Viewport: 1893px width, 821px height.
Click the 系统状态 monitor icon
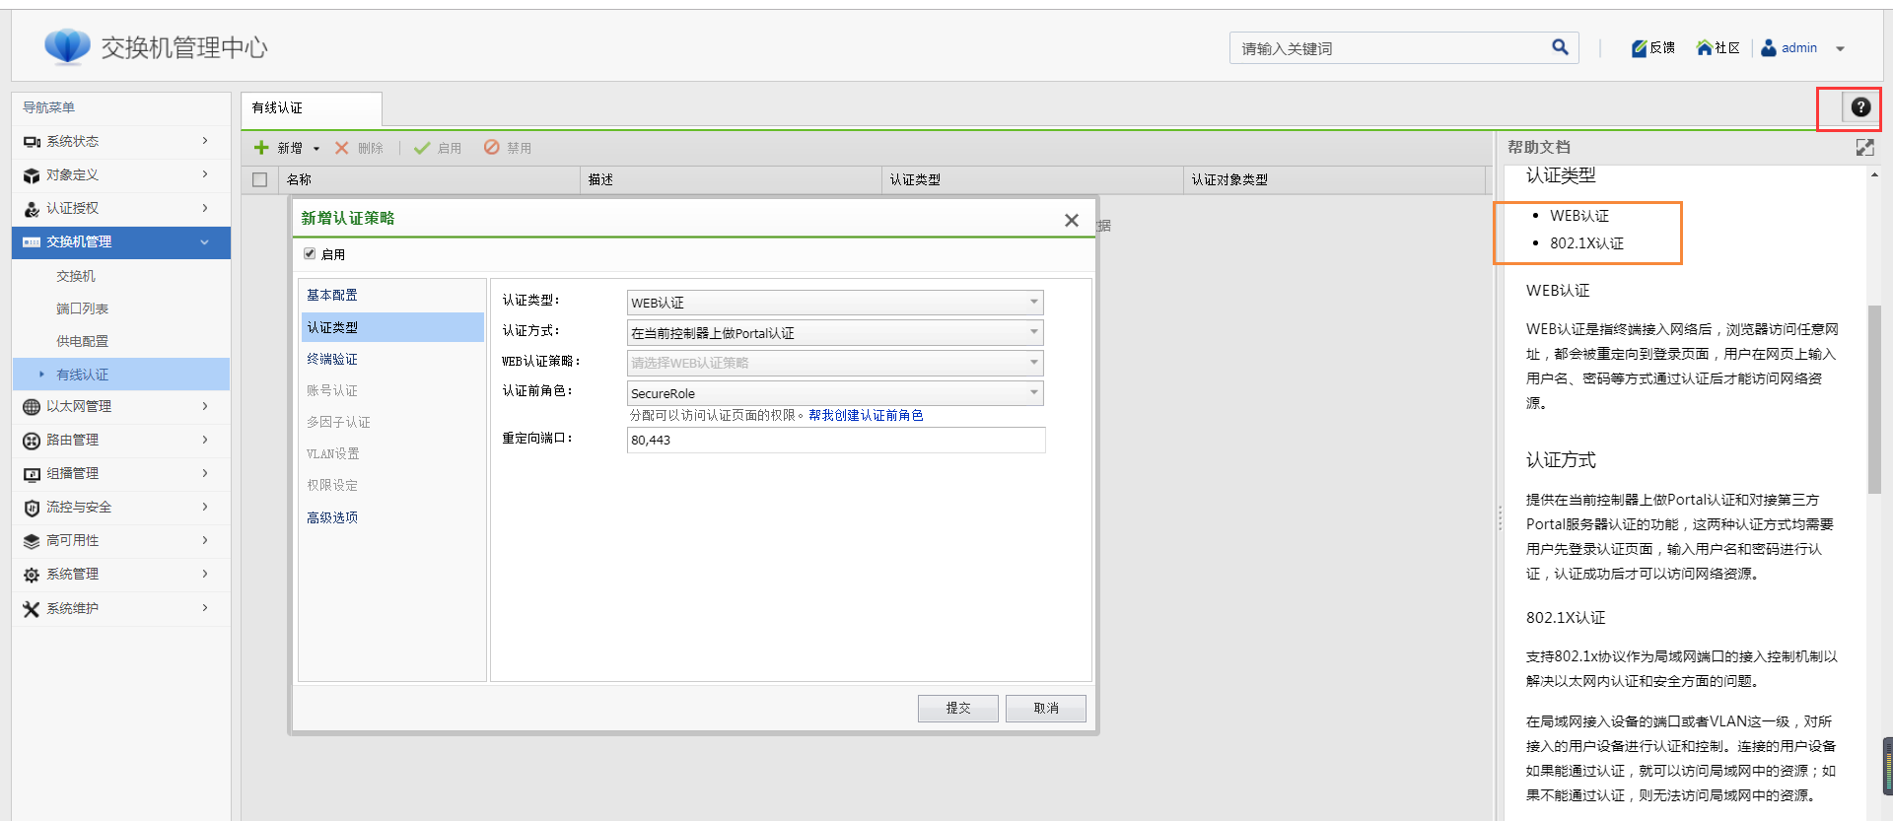pos(32,142)
